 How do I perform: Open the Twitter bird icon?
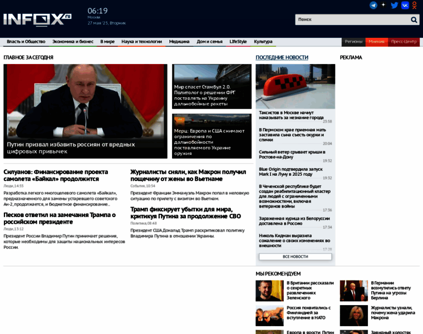point(395,5)
